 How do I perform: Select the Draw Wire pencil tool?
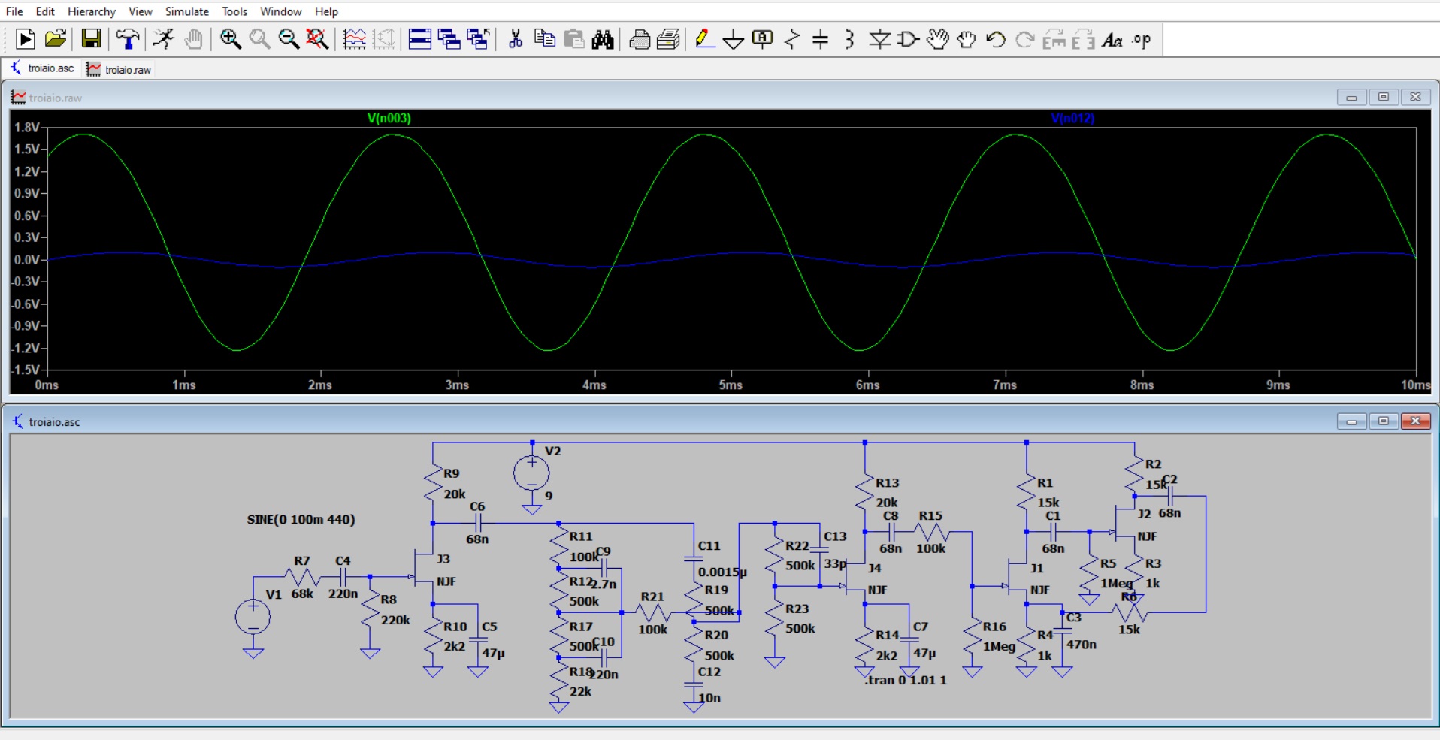[x=703, y=39]
